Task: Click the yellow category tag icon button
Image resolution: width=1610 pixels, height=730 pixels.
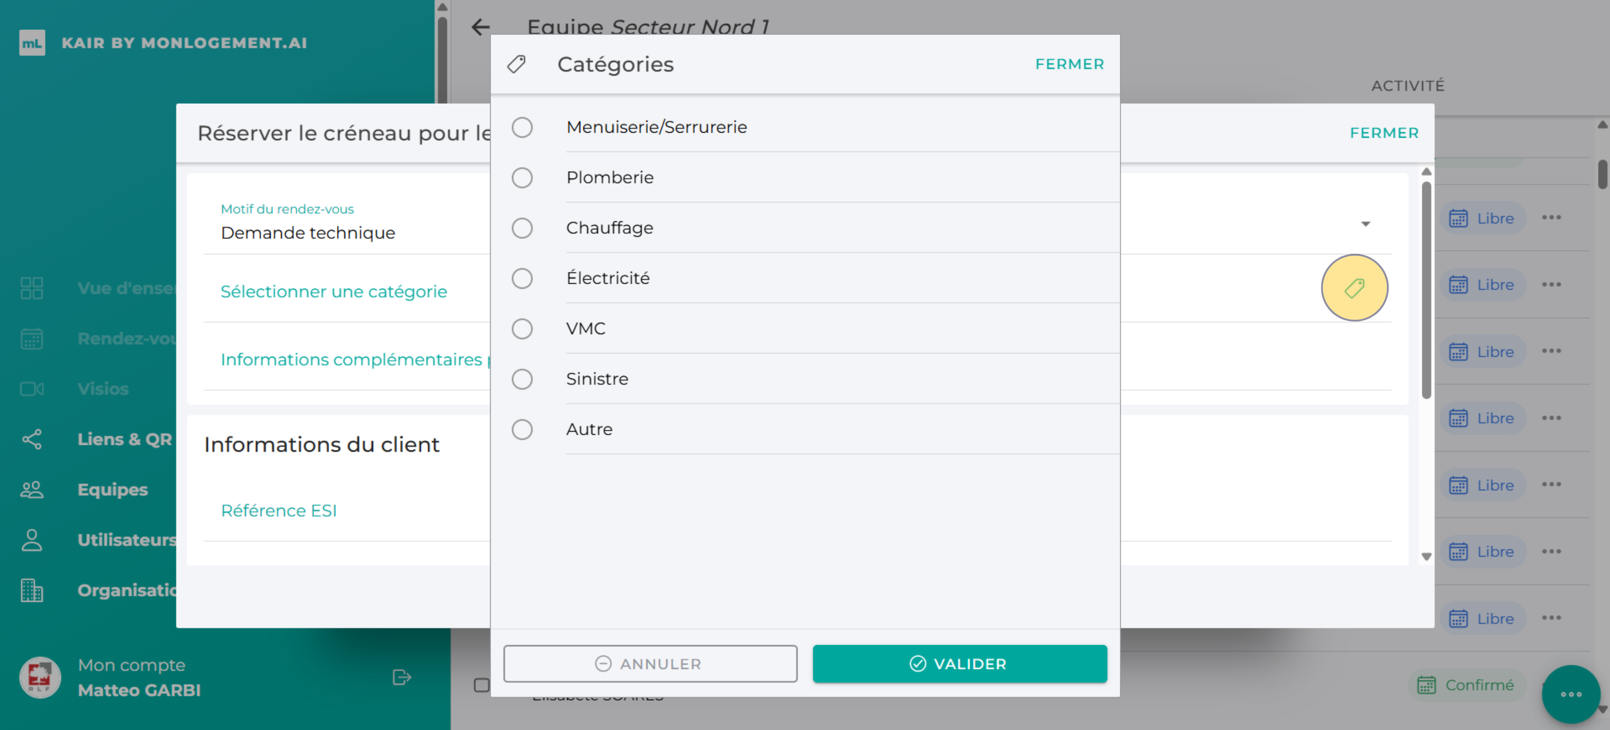Action: click(x=1354, y=287)
